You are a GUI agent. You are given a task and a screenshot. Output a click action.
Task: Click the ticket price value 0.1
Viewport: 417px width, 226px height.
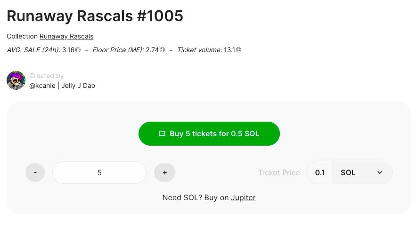pos(319,172)
